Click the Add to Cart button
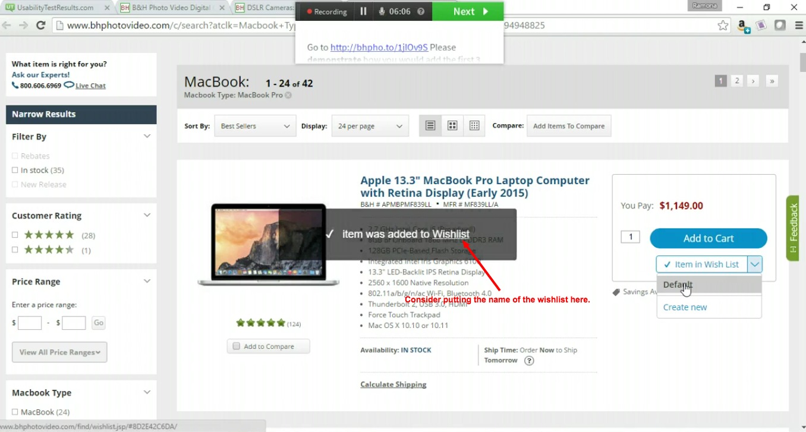The image size is (806, 432). click(709, 238)
